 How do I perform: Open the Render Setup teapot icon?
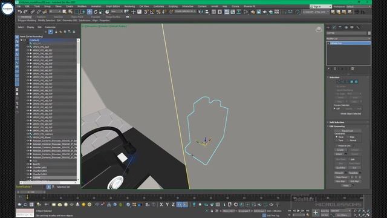(x=253, y=12)
